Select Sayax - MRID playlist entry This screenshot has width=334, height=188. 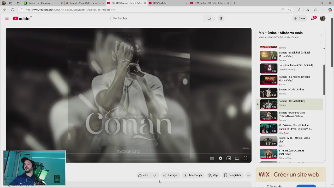290,141
